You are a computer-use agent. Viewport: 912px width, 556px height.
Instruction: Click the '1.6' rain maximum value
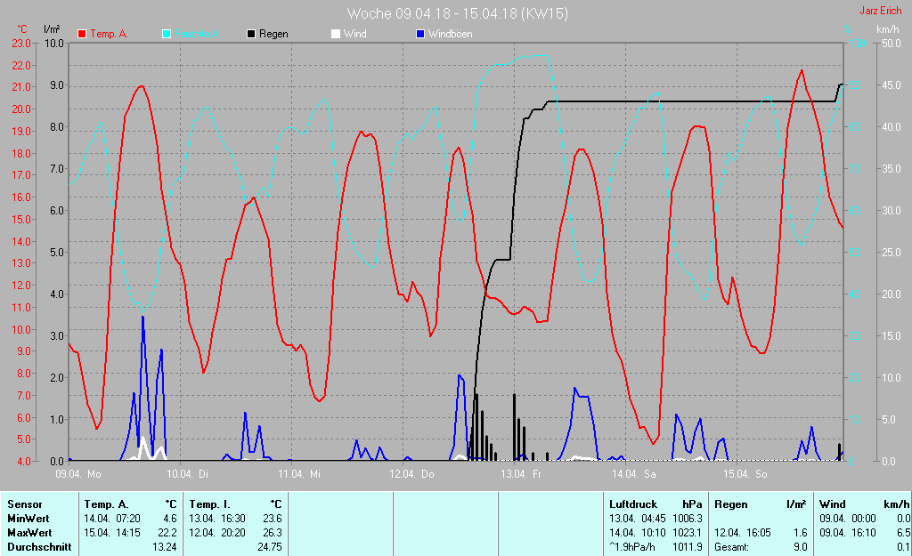coord(801,532)
